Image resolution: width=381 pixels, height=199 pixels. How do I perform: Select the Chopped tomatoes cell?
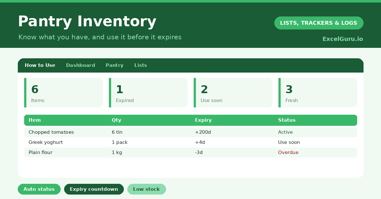(x=51, y=132)
